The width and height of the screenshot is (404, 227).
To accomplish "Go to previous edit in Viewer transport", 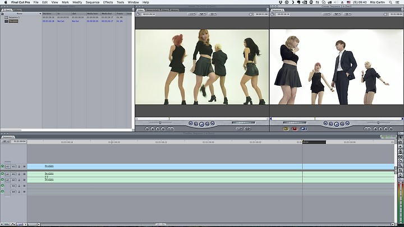I will point(191,123).
